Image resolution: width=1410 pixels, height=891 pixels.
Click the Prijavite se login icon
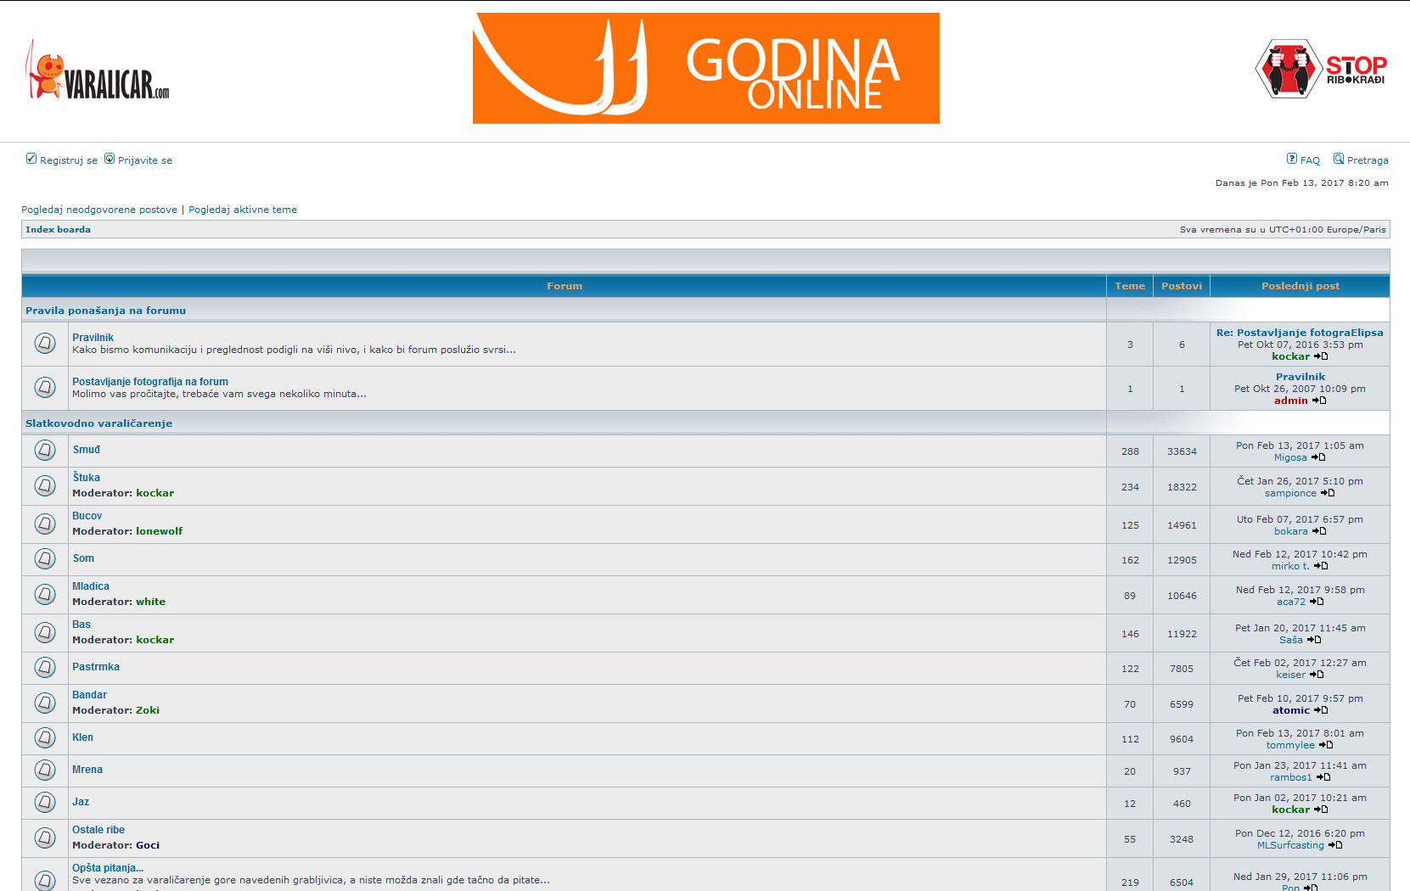coord(110,159)
